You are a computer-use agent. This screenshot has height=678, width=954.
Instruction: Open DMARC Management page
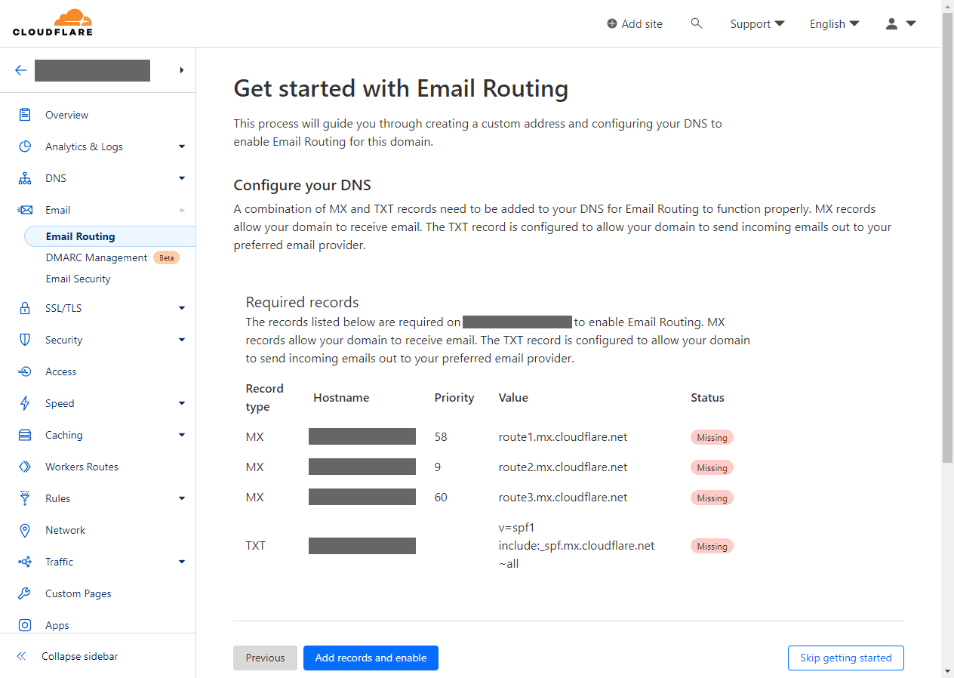(x=96, y=257)
